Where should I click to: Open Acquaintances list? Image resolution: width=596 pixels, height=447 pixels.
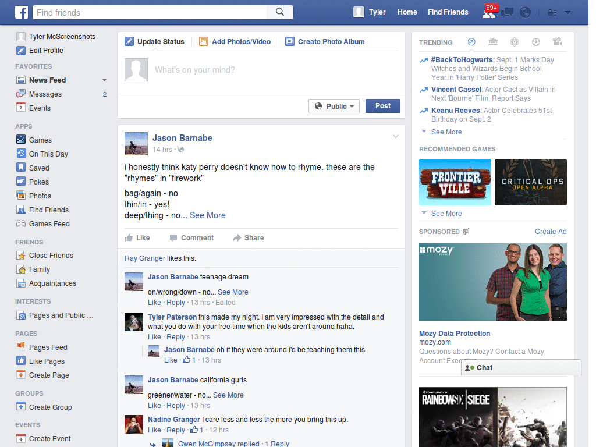click(x=47, y=283)
